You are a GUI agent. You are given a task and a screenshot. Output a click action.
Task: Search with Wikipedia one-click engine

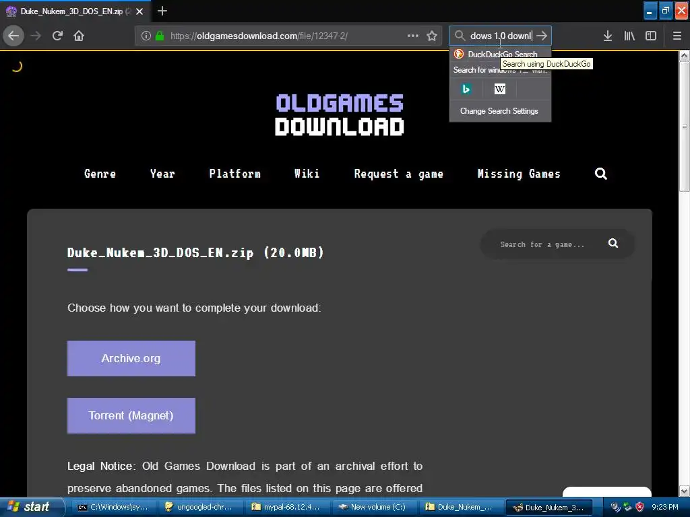(x=499, y=90)
